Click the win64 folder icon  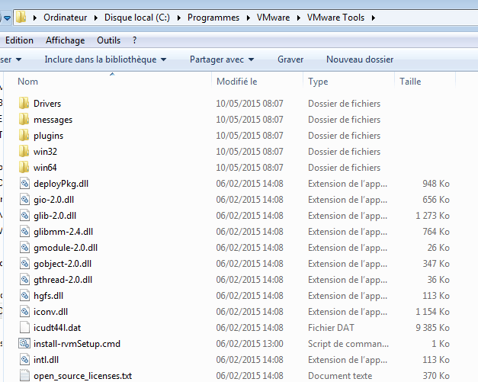coord(24,167)
